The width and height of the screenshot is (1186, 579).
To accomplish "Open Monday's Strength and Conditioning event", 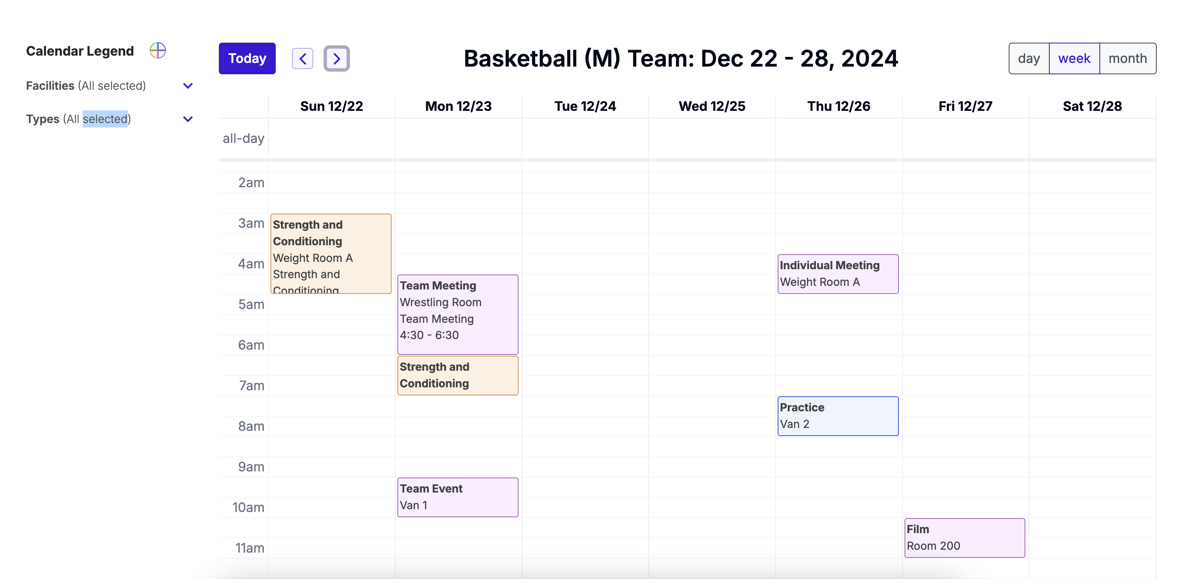I will 458,376.
